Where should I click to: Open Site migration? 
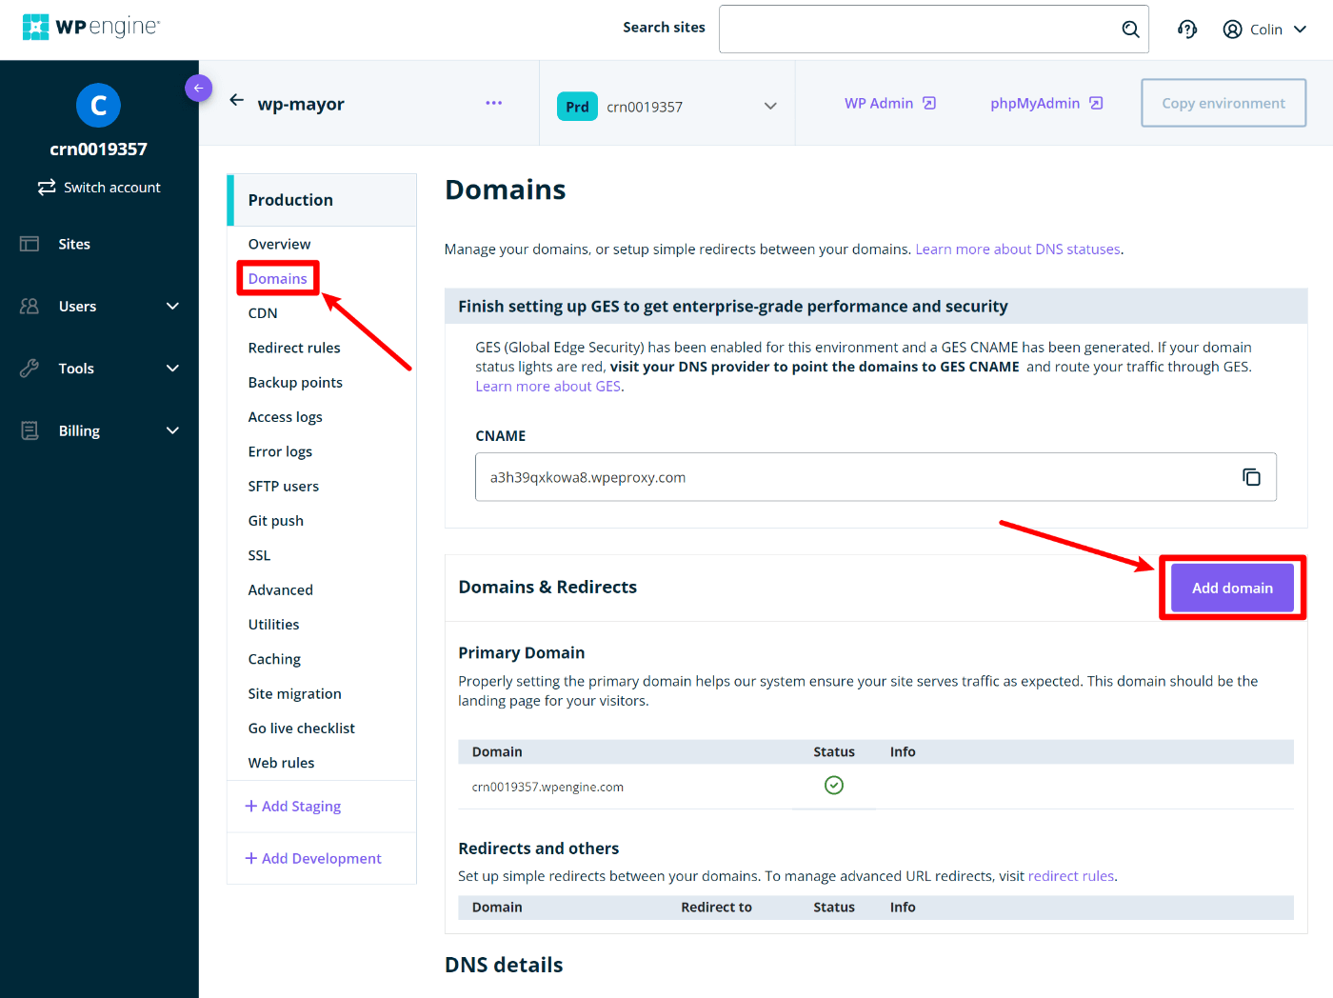tap(294, 693)
